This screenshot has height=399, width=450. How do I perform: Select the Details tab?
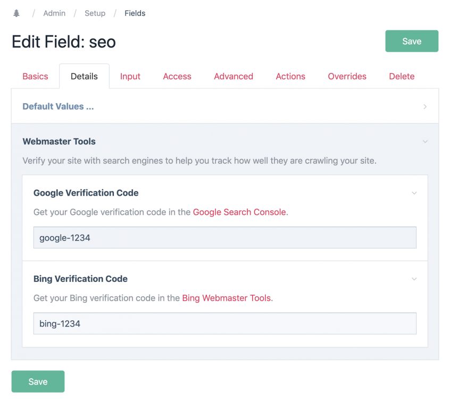[x=84, y=76]
